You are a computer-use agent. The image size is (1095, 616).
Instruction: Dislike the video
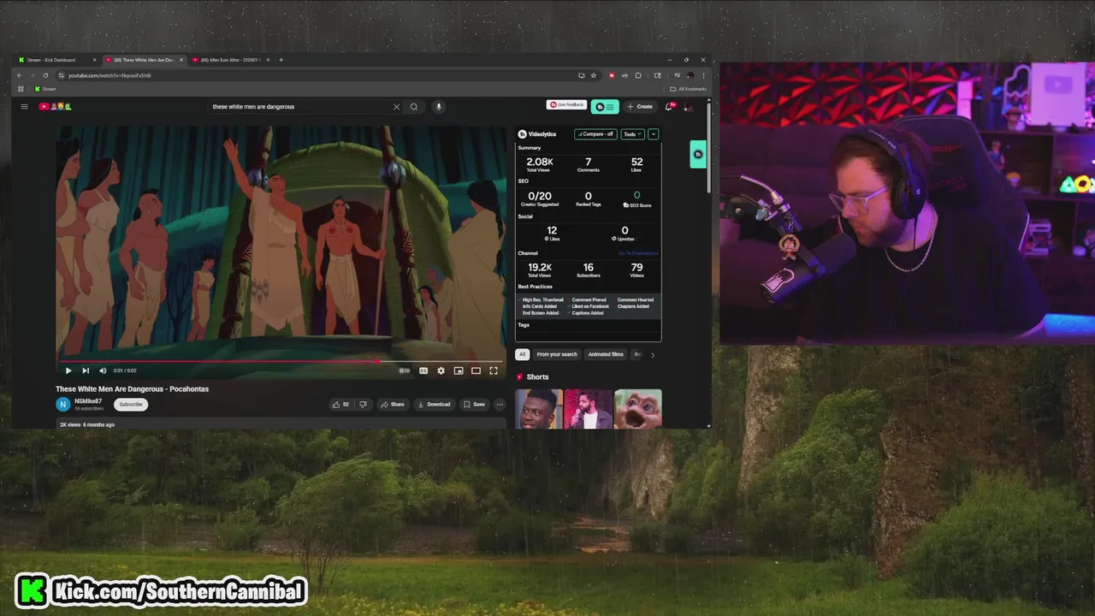[363, 404]
